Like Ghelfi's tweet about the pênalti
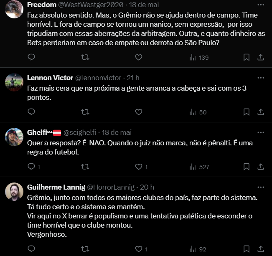Image resolution: width=272 pixels, height=256 pixels. 139,167
